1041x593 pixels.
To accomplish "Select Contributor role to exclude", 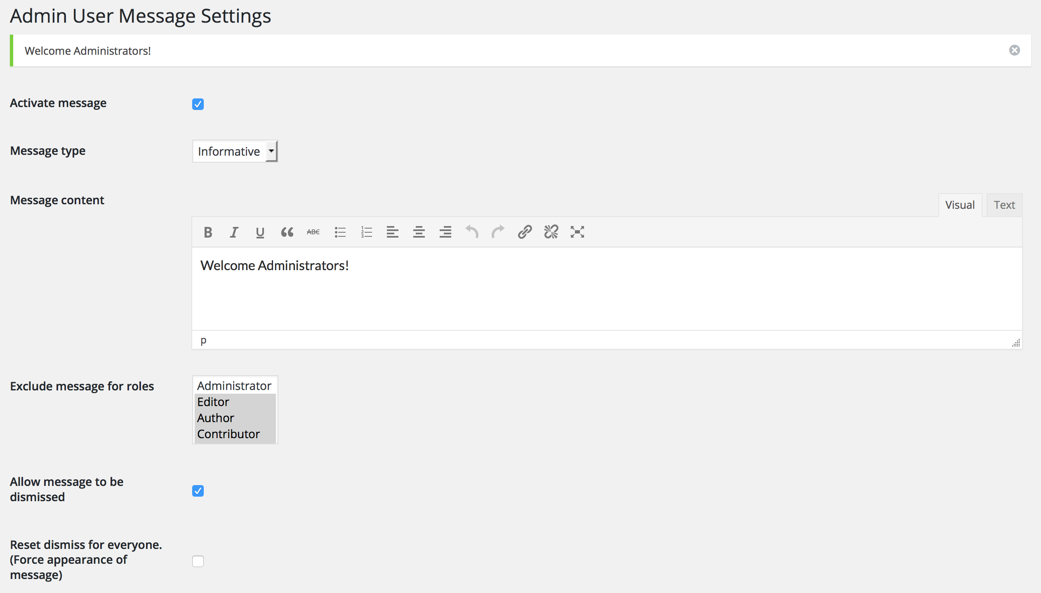I will point(228,433).
